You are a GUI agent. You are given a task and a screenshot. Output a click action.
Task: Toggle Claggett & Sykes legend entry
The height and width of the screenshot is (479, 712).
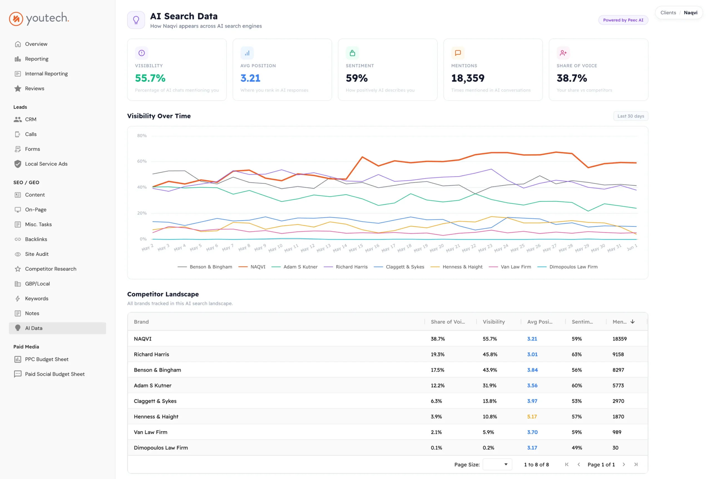(x=399, y=267)
